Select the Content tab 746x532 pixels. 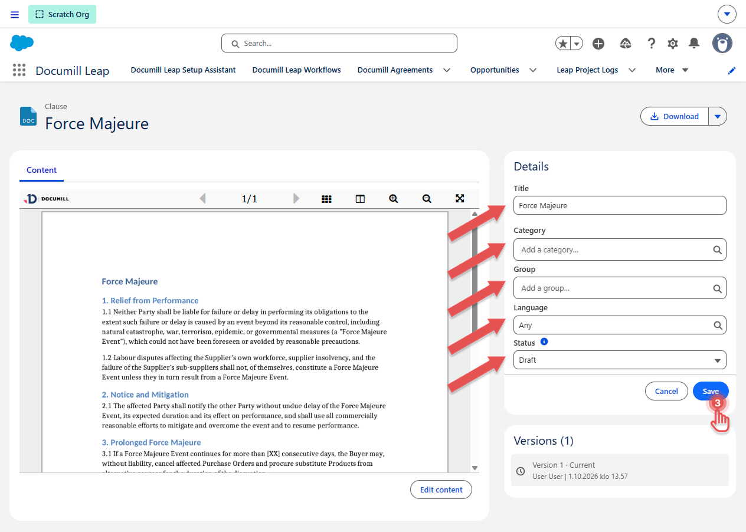click(42, 170)
